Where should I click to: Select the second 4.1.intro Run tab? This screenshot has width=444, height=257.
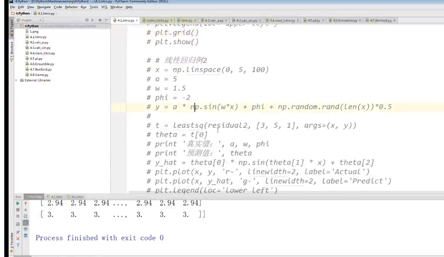click(x=55, y=197)
